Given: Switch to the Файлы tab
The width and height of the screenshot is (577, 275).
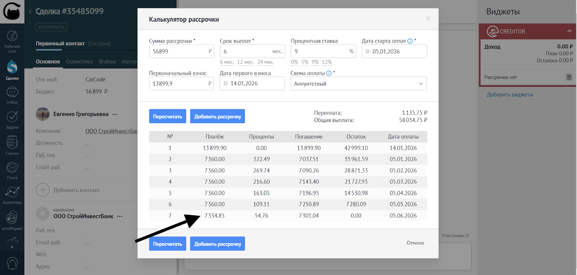Looking at the screenshot, I should 107,62.
